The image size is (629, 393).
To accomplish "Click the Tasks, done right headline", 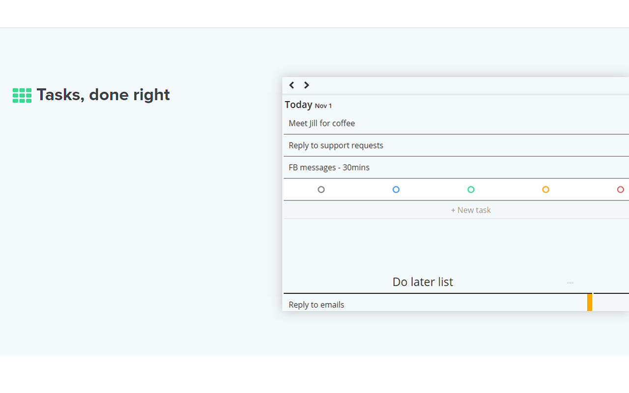I will click(x=103, y=95).
